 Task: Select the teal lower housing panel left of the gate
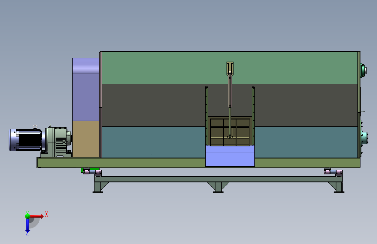[x=153, y=142]
